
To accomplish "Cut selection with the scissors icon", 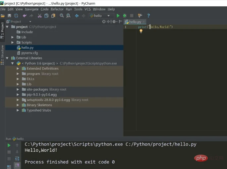I will (x=40, y=16).
